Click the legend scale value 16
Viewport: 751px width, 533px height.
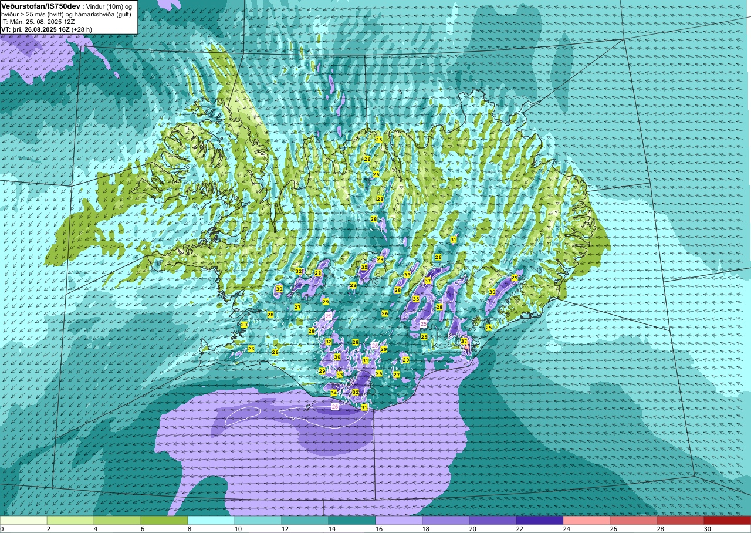coord(378,529)
